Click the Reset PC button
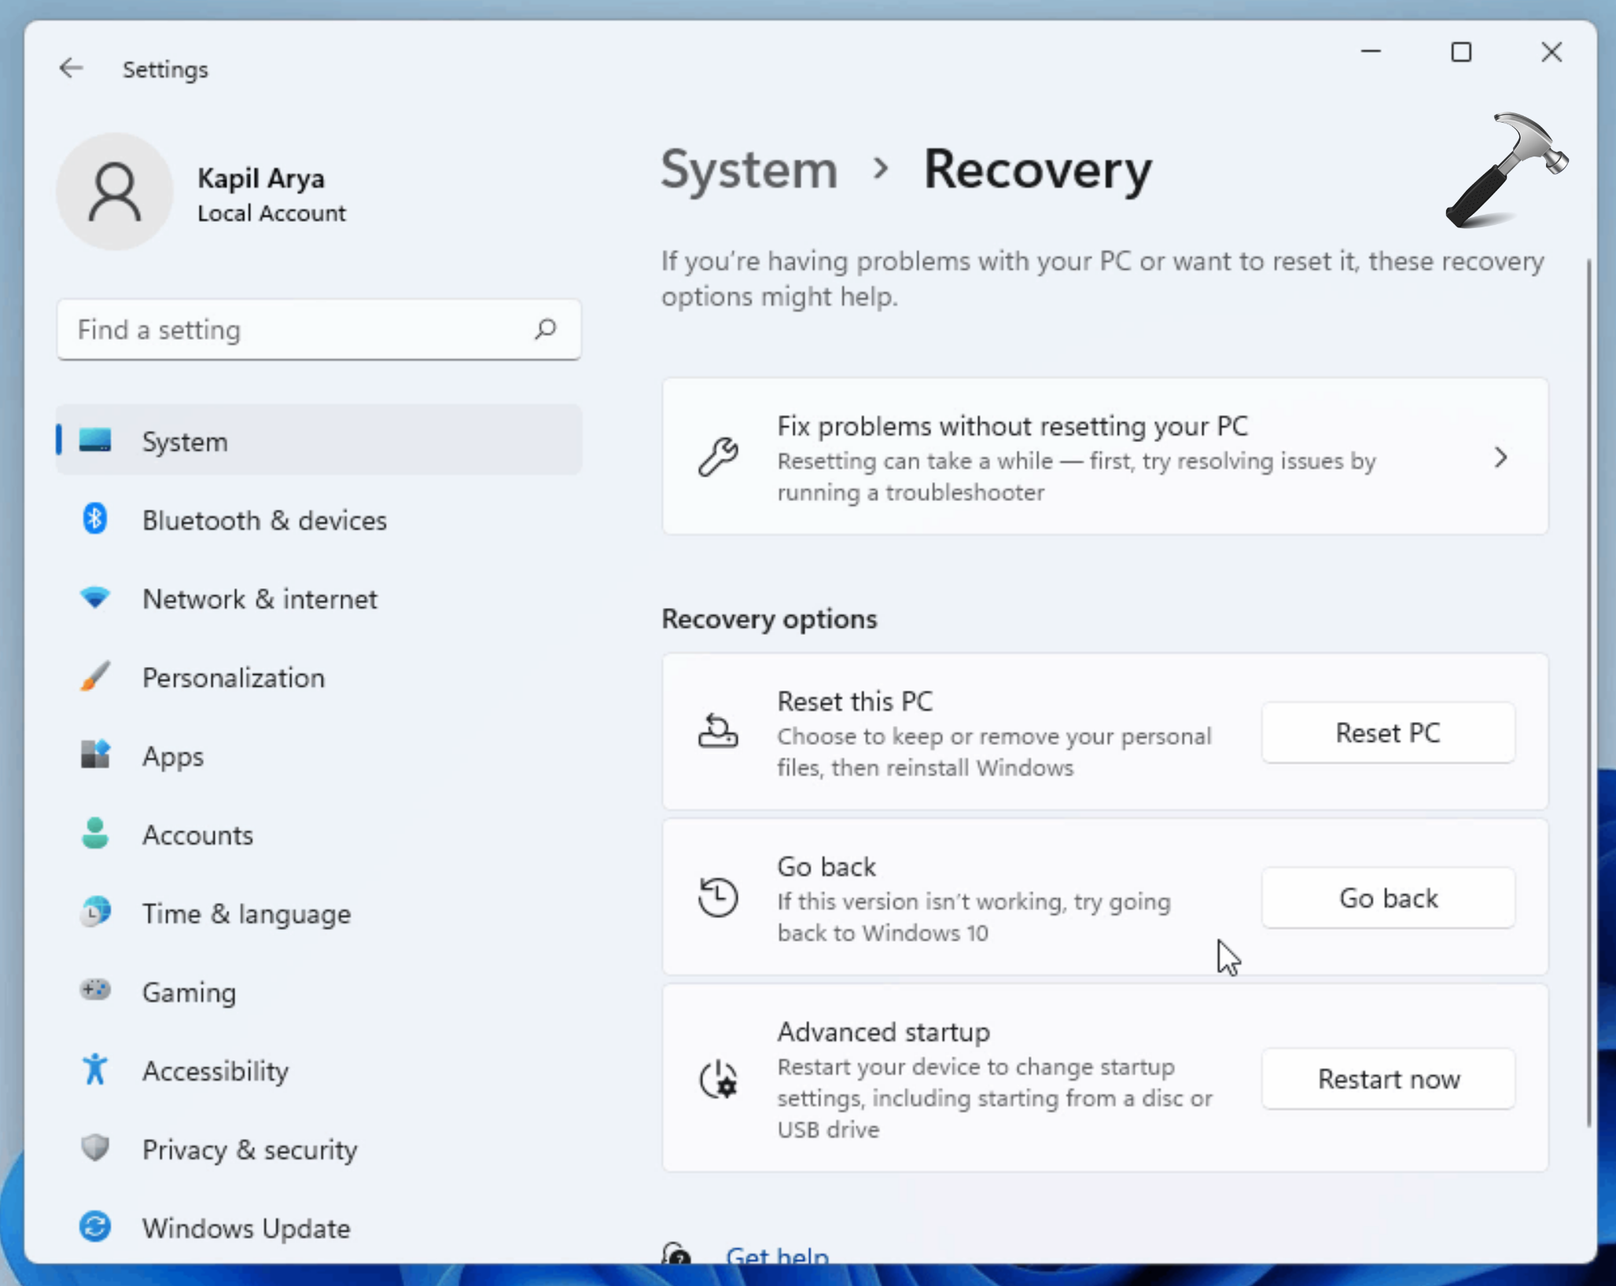The height and width of the screenshot is (1286, 1616). 1388,732
